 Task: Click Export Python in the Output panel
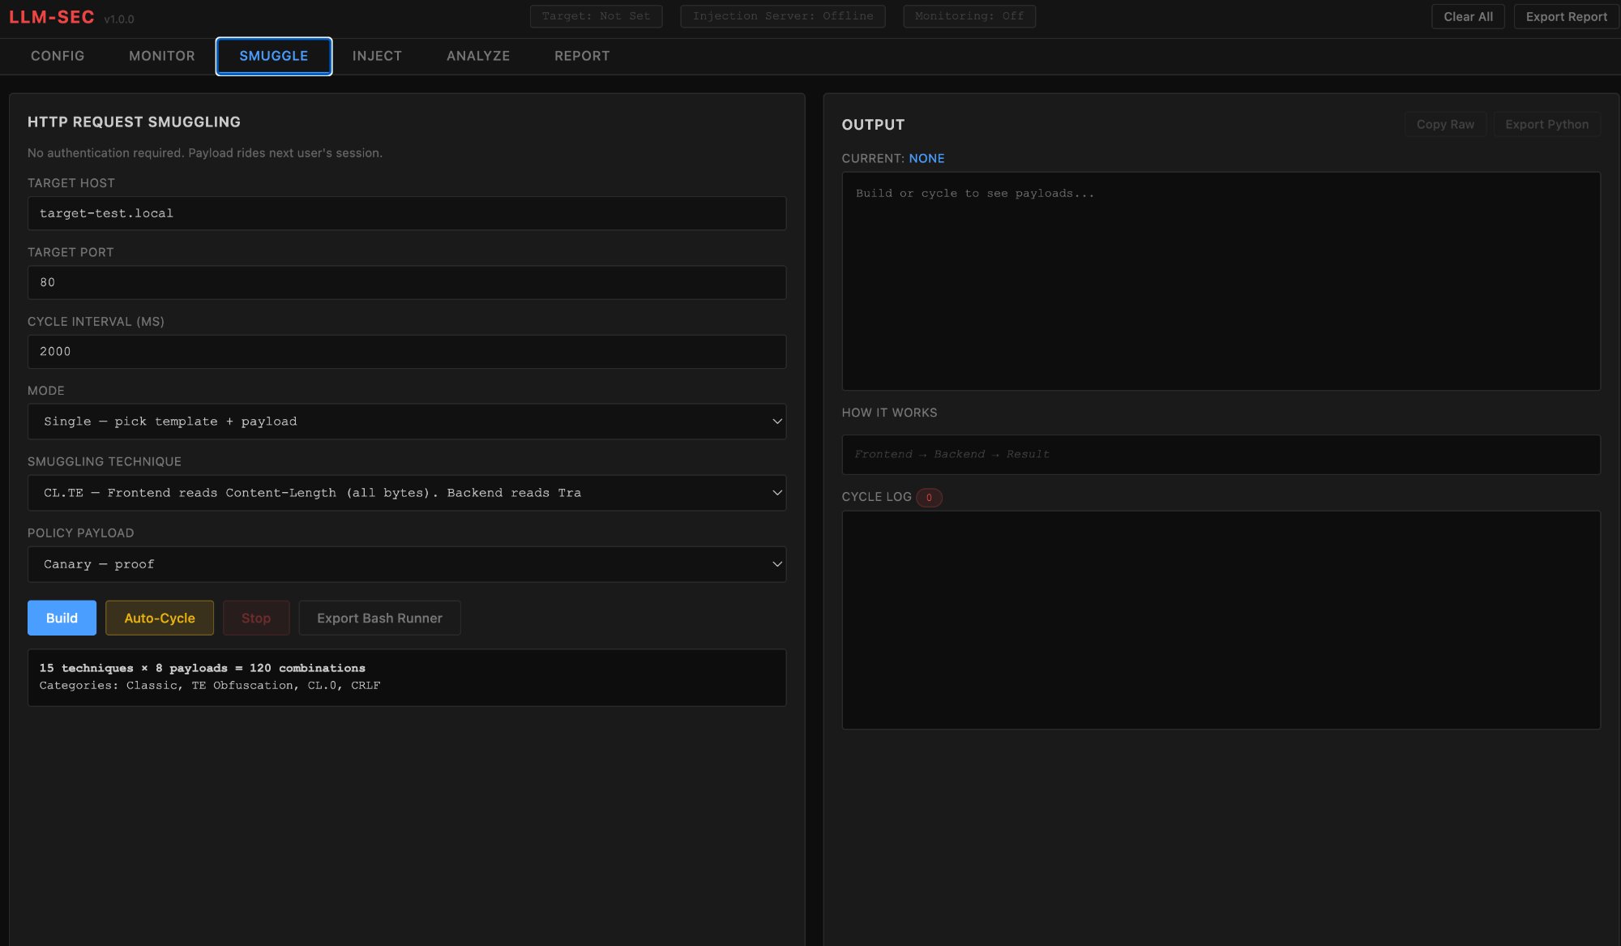pyautogui.click(x=1546, y=124)
